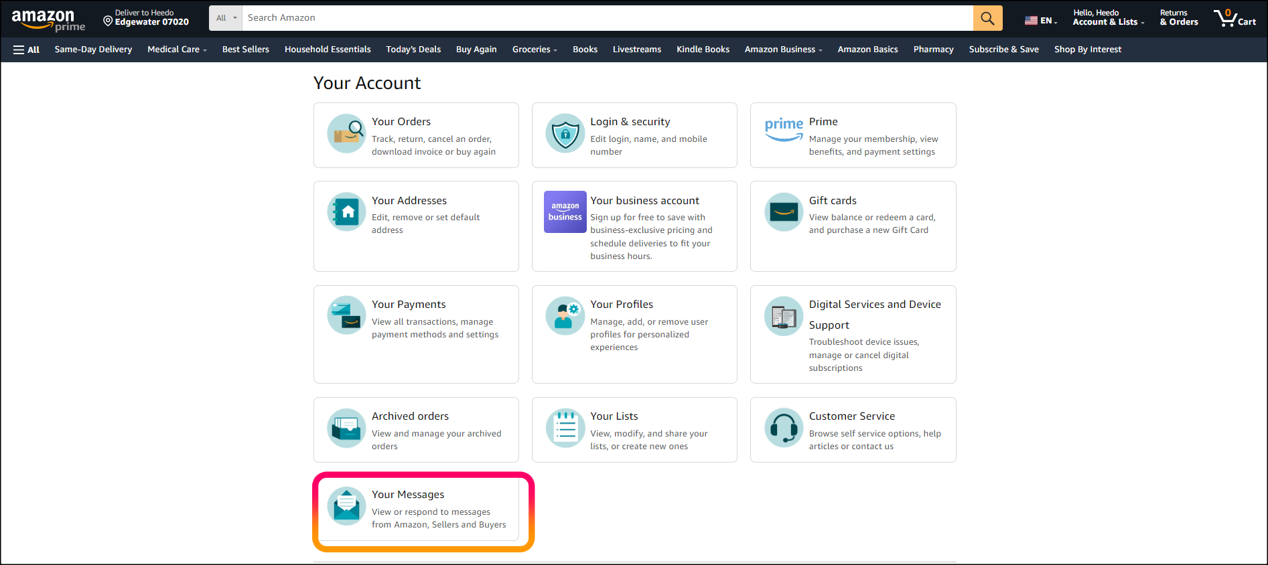Change Deliver to Edgewater 07020 location
1268x565 pixels.
(x=146, y=17)
